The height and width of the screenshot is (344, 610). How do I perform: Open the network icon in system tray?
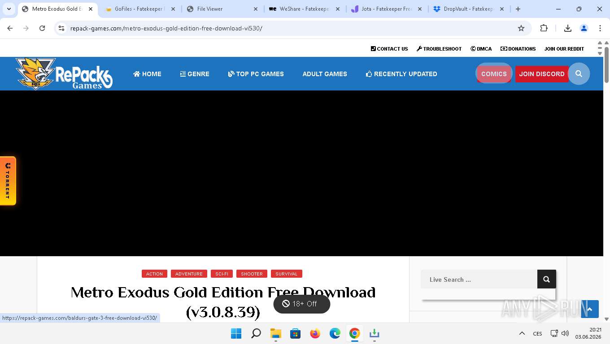pos(554,333)
